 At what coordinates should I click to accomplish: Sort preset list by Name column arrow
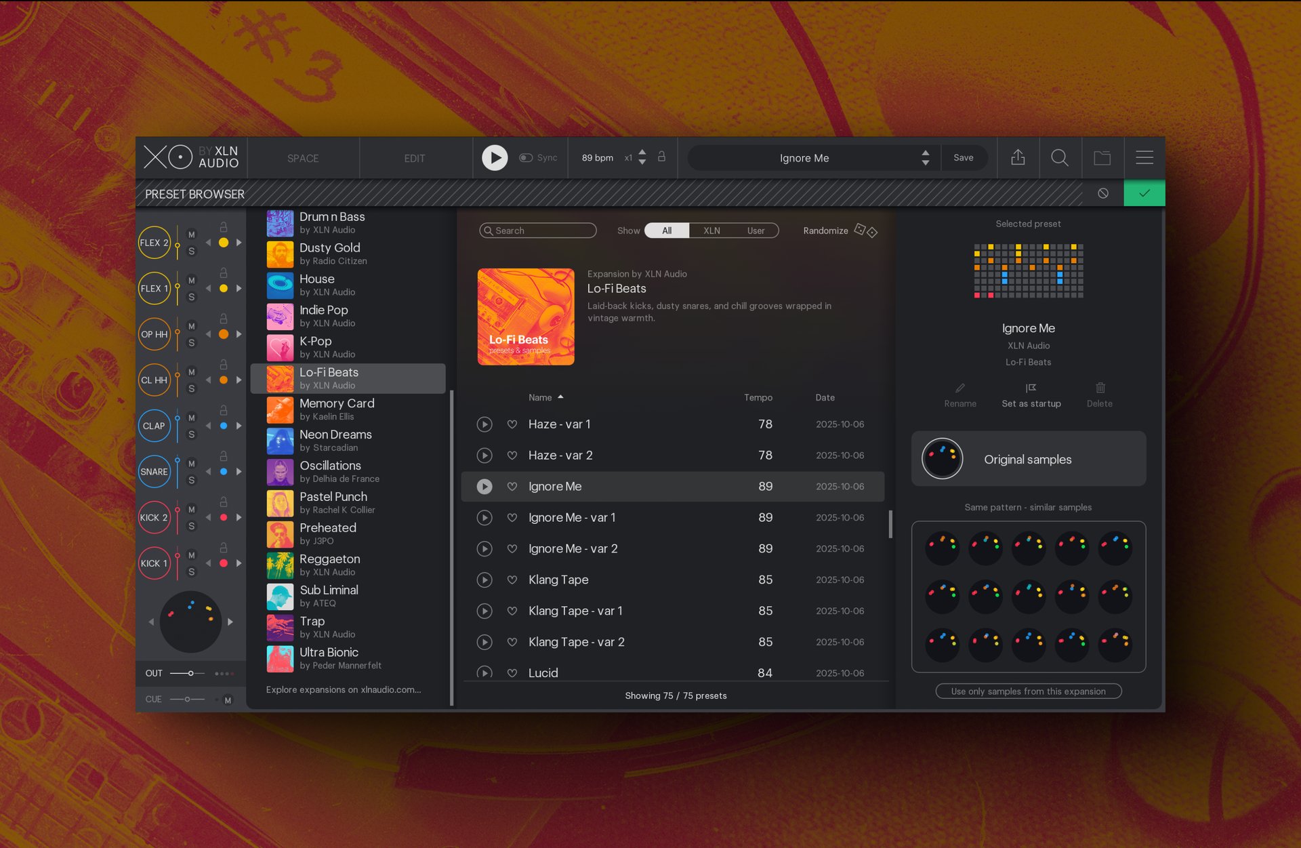[x=560, y=397]
